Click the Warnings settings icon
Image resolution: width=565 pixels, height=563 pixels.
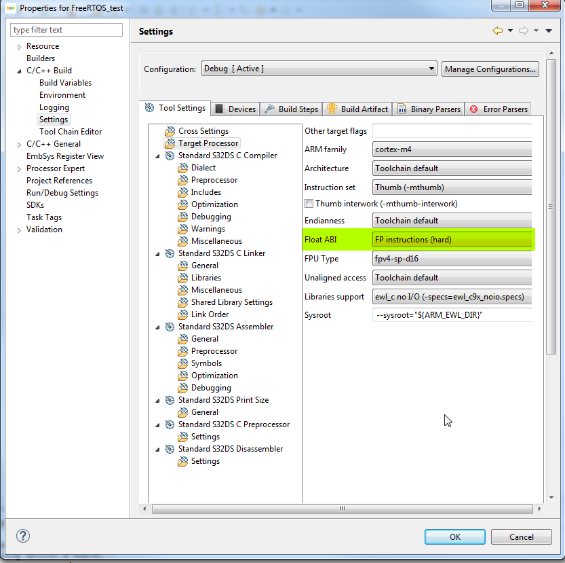(182, 229)
